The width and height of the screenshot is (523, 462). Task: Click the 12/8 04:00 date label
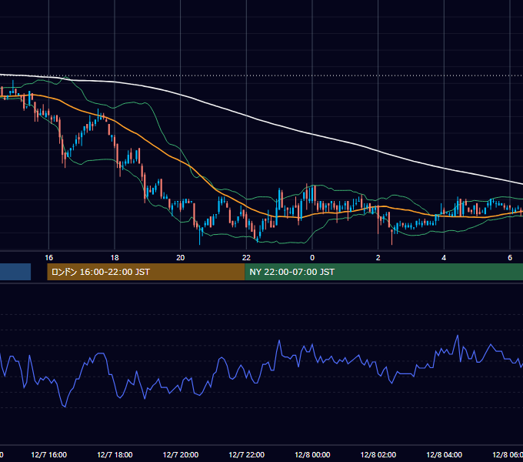[x=445, y=454]
